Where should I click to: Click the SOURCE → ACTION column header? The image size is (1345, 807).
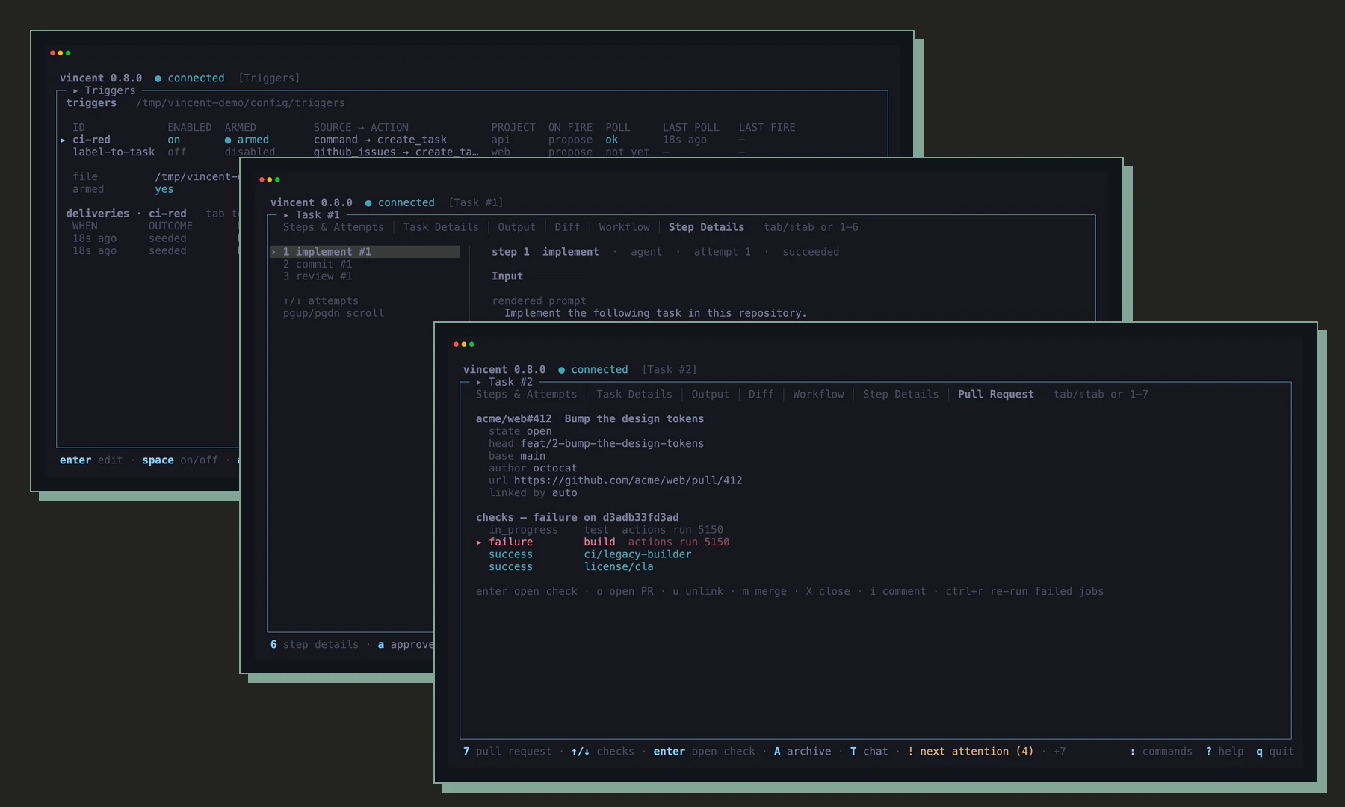tap(361, 127)
